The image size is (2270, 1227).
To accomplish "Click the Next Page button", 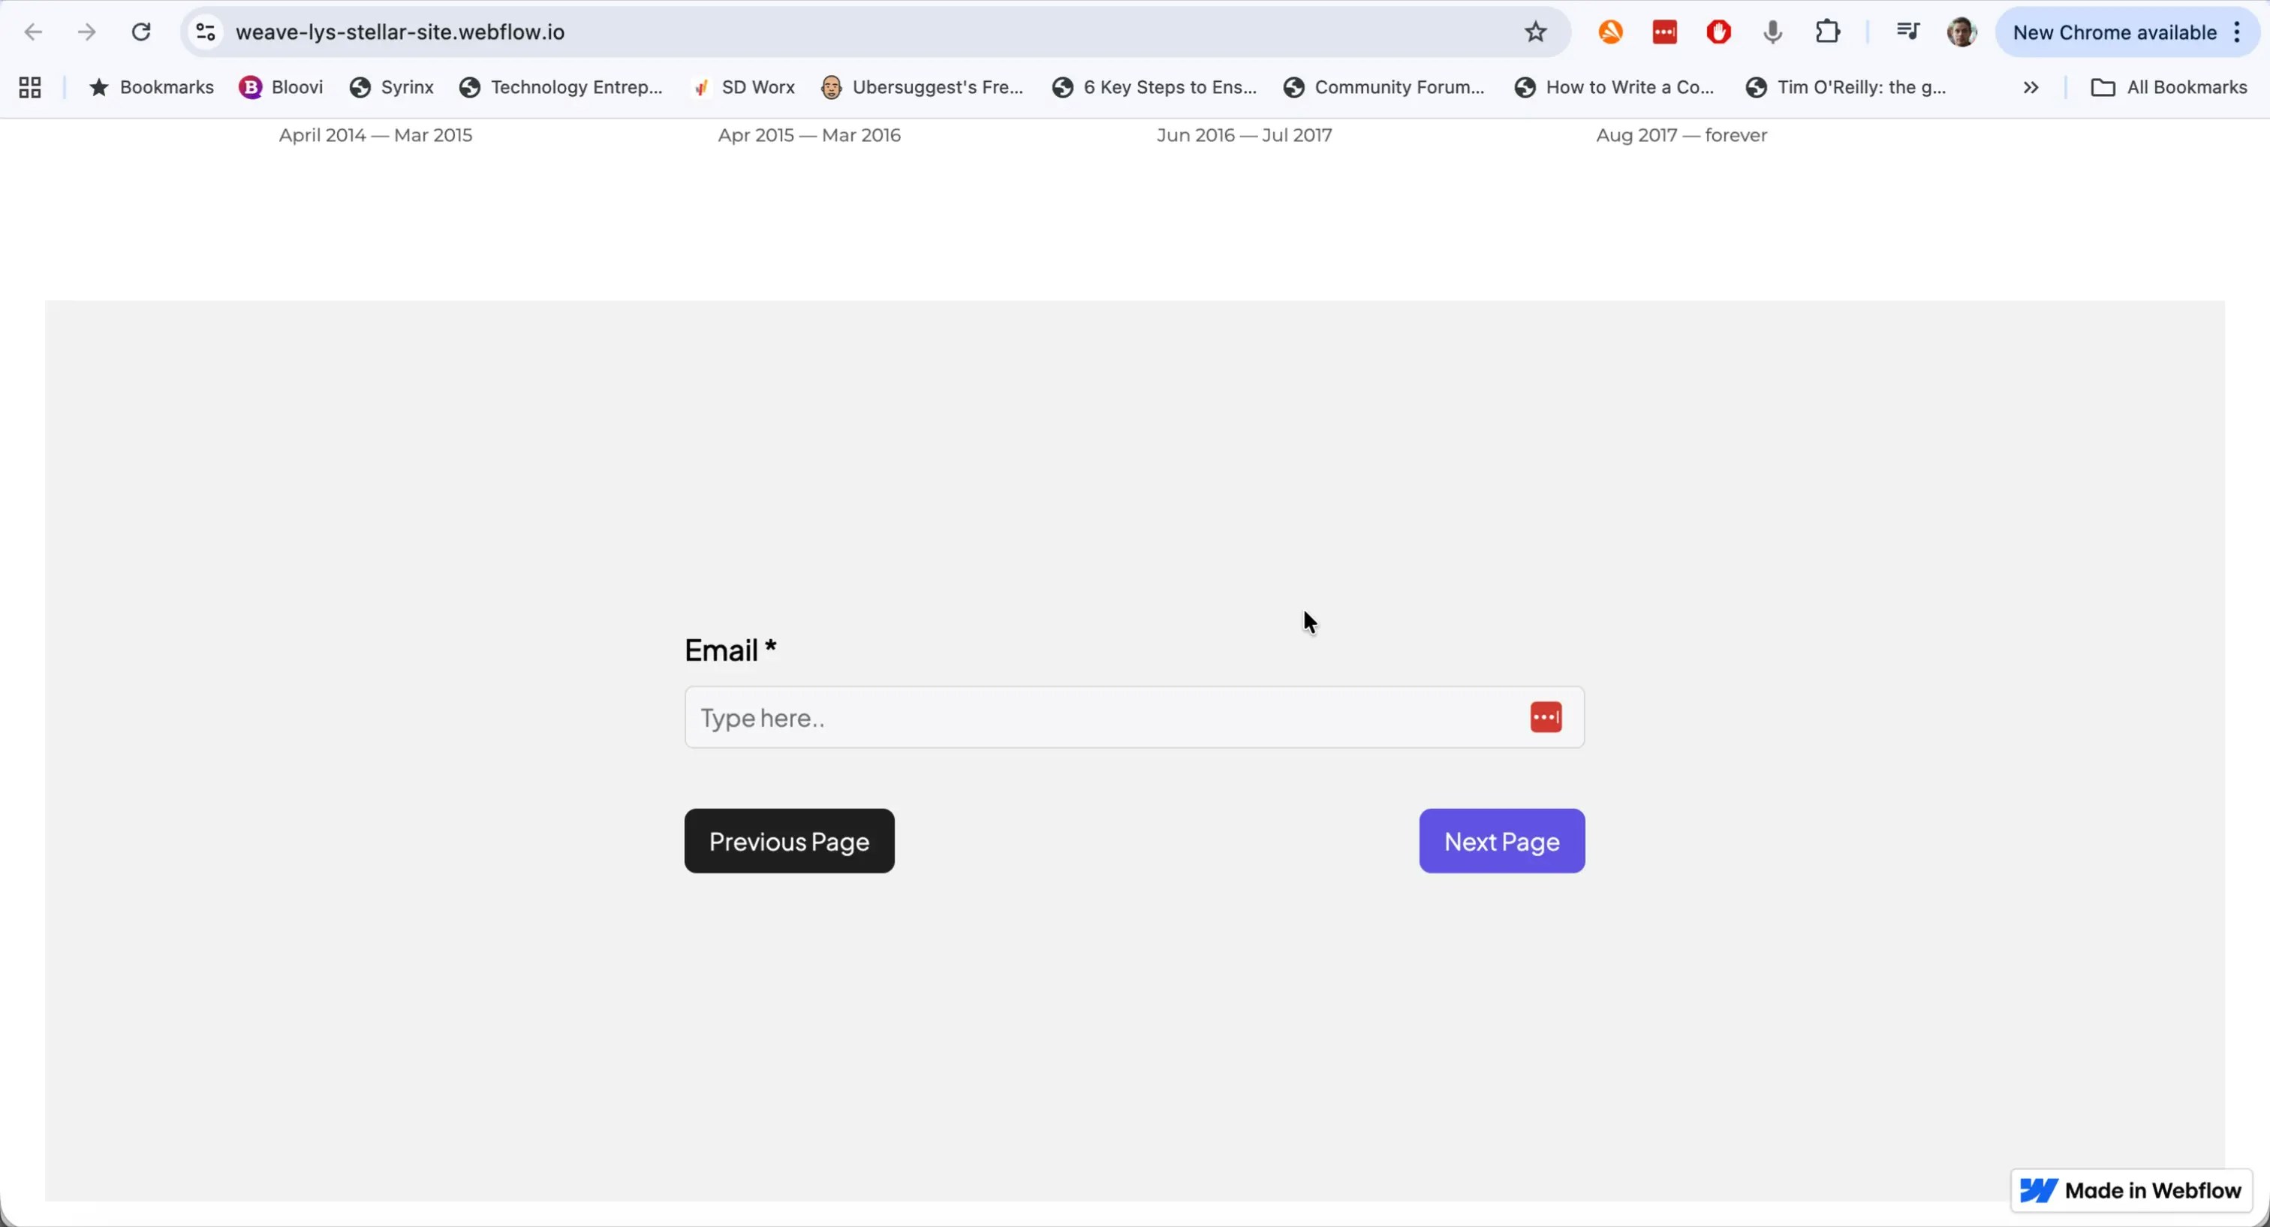I will tap(1501, 840).
